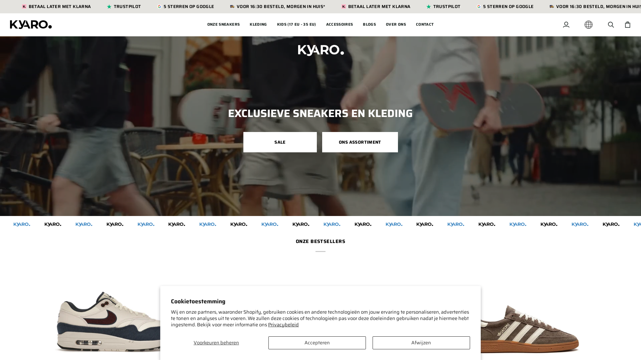
Task: Open Kleding menu
Action: (258, 24)
